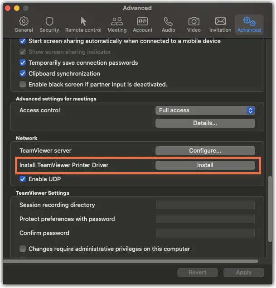
Task: Turn off Clipboard synchronization checkbox
Action: [x=23, y=73]
